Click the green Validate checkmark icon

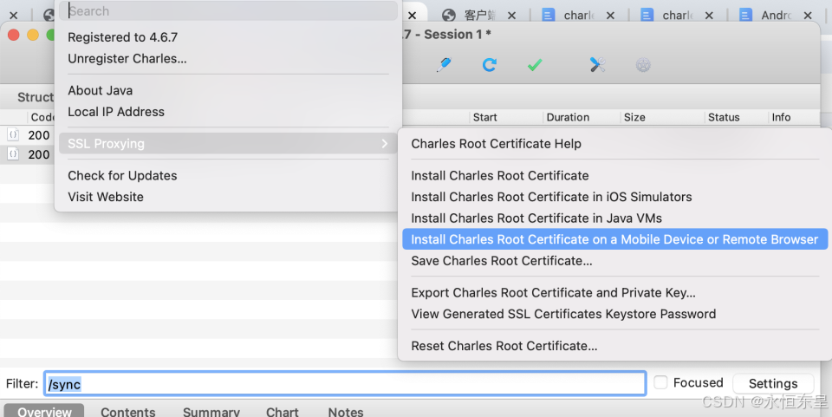coord(535,65)
